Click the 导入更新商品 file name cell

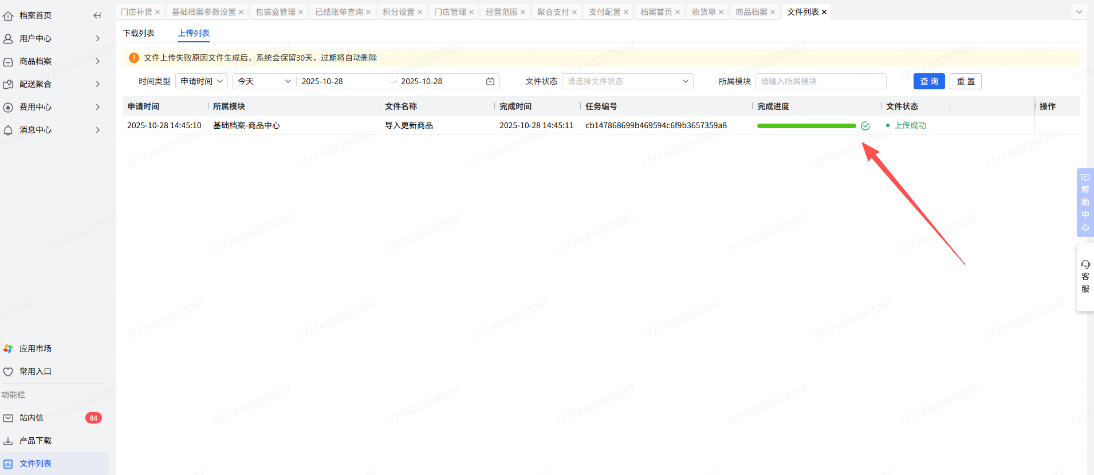(409, 125)
